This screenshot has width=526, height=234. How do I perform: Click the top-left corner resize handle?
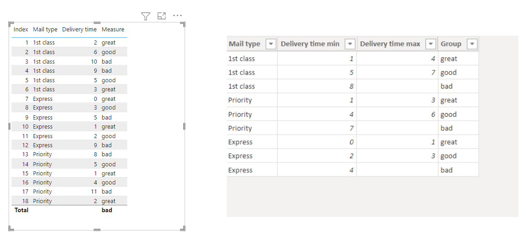10,24
